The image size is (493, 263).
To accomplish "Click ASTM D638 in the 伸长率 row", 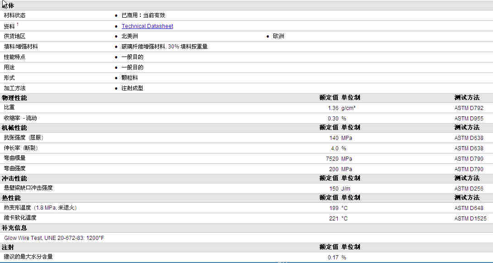I will click(469, 148).
